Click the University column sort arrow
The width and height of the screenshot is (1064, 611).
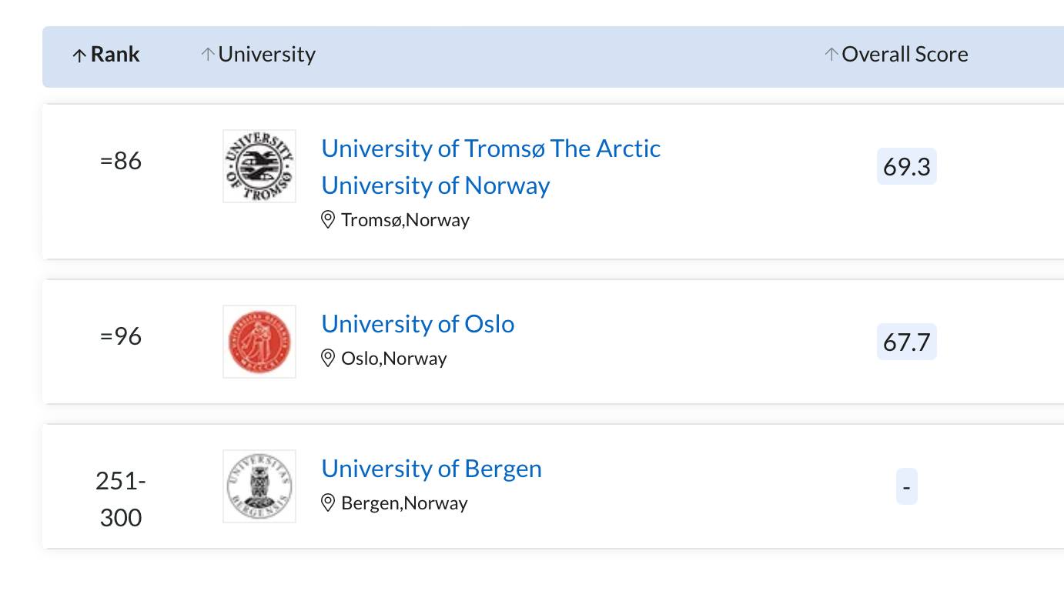(207, 55)
